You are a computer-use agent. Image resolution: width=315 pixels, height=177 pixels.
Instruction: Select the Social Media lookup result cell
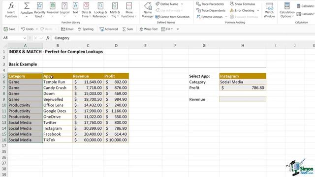(x=243, y=82)
